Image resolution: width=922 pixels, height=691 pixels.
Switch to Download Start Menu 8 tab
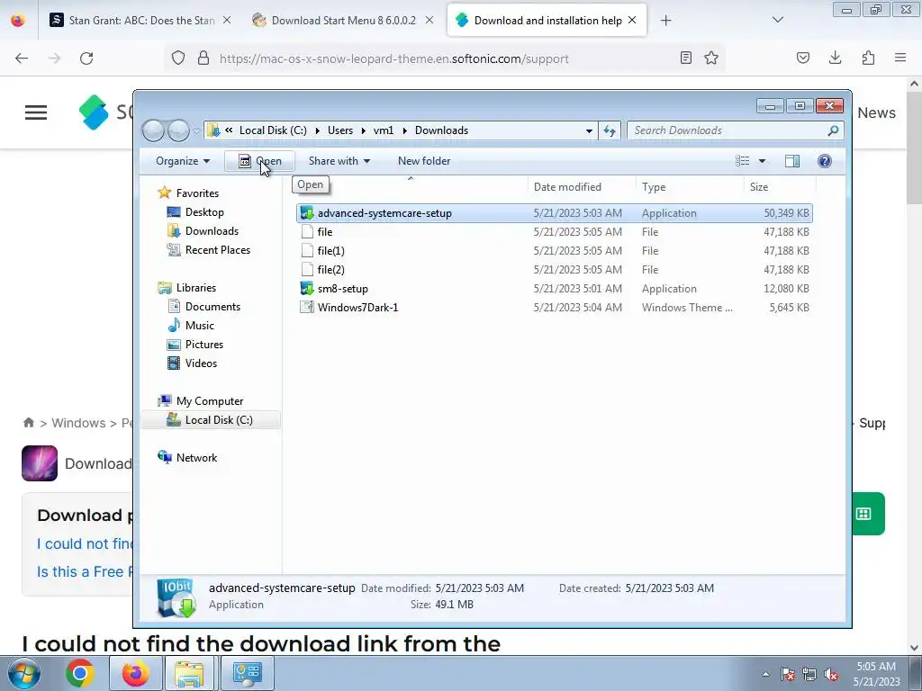[343, 20]
